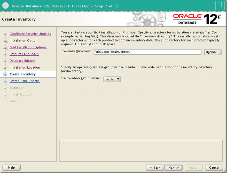Jump to Product Languages step
The width and height of the screenshot is (227, 173).
[24, 54]
